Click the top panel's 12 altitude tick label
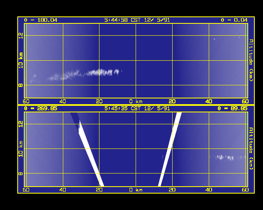 (x=21, y=36)
